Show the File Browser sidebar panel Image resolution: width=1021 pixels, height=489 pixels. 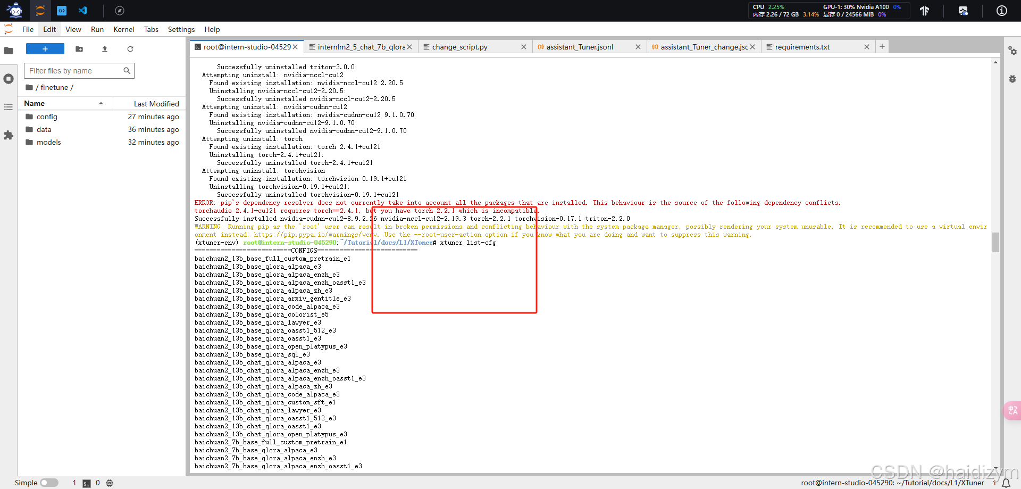tap(9, 51)
